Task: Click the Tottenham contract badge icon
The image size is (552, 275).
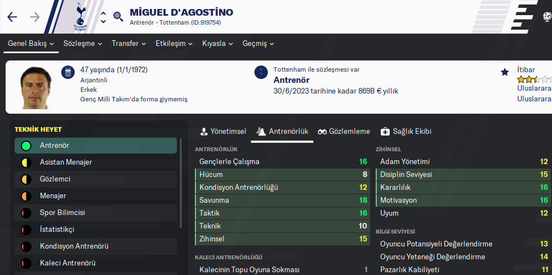Action: 261,72
